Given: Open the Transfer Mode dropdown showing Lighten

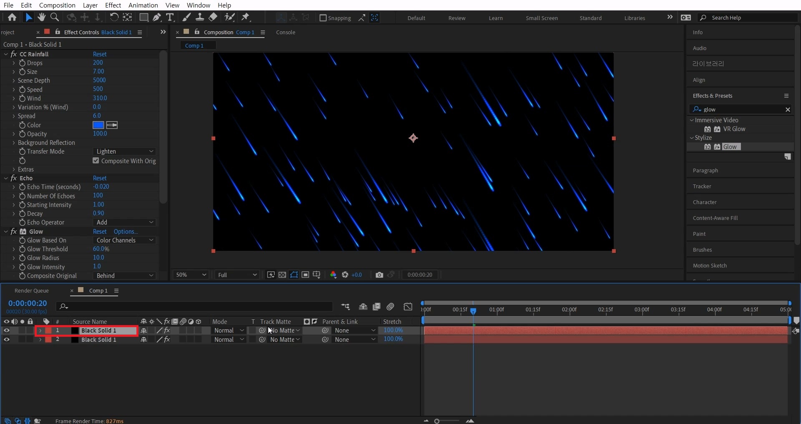Looking at the screenshot, I should (x=124, y=151).
